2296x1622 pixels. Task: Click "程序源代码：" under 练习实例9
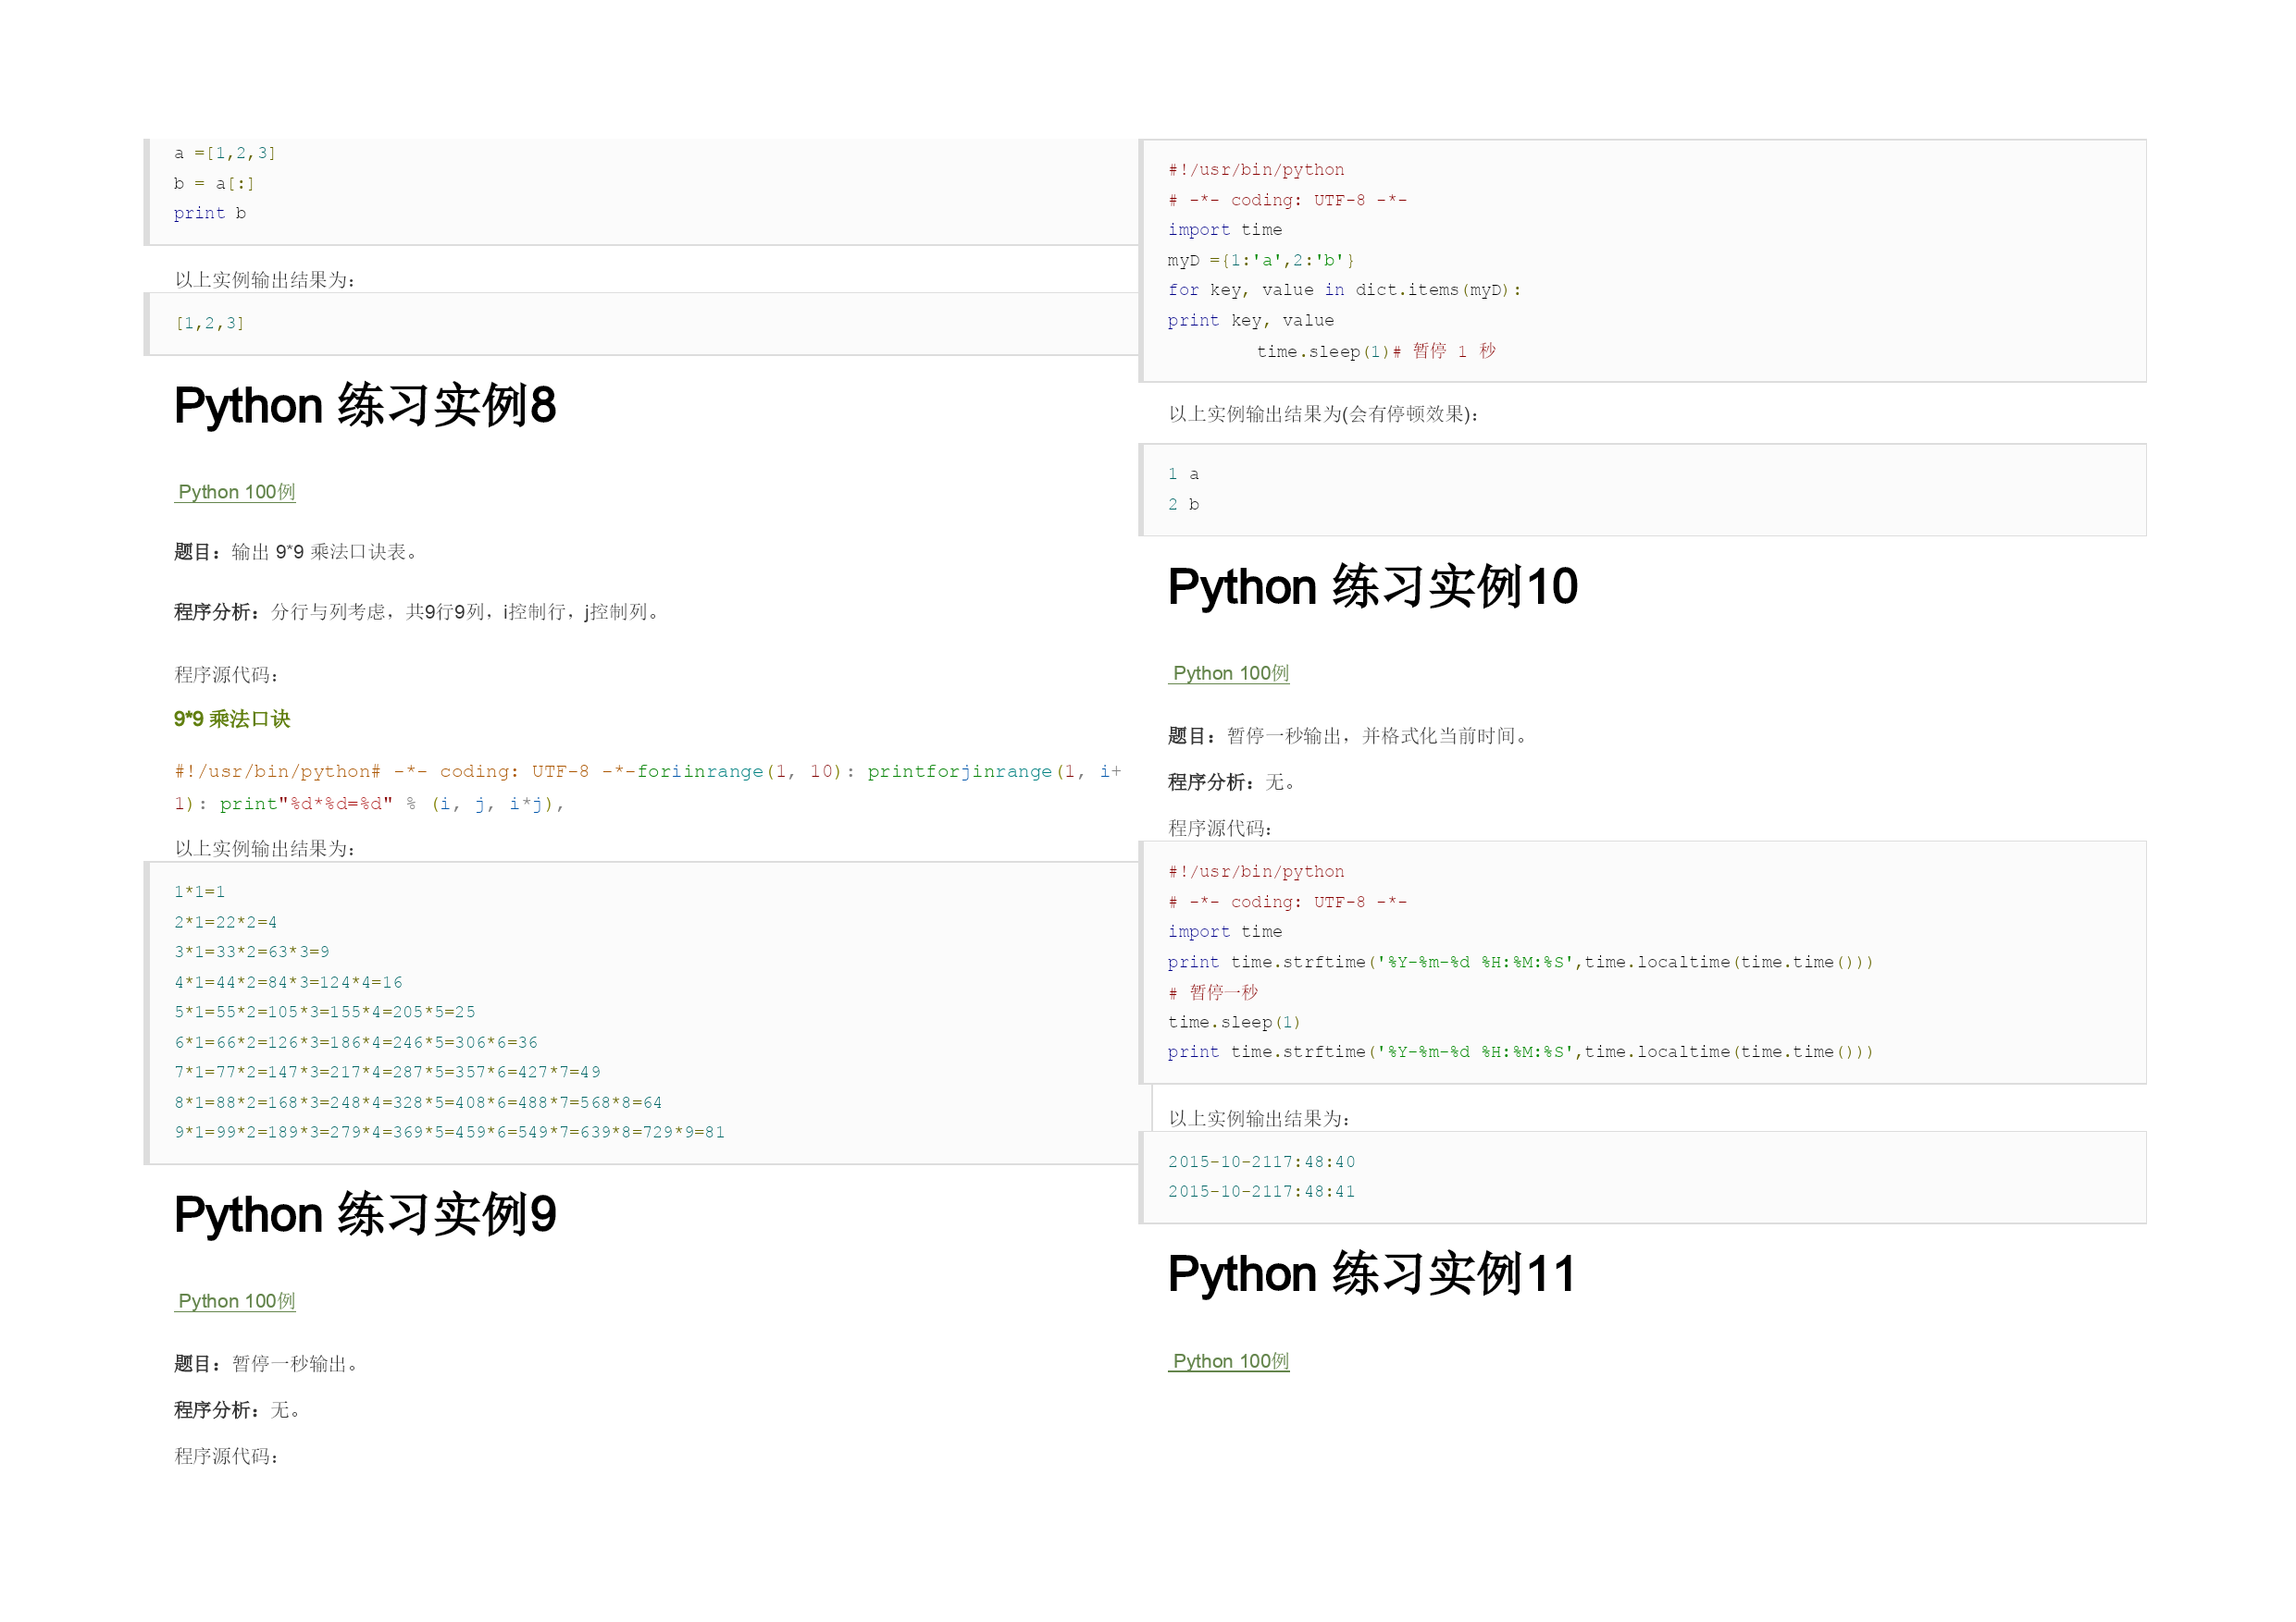(x=229, y=1456)
